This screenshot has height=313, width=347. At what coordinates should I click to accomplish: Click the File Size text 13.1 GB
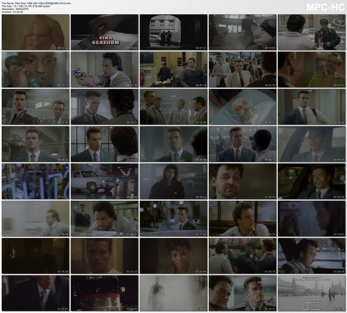coord(26,6)
